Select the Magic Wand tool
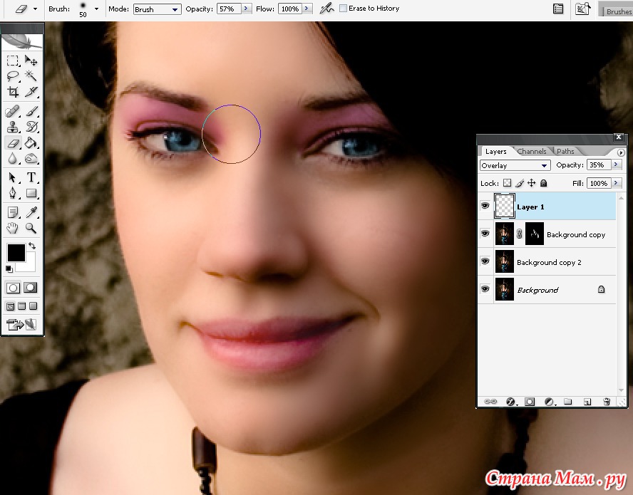This screenshot has width=633, height=495. point(31,76)
